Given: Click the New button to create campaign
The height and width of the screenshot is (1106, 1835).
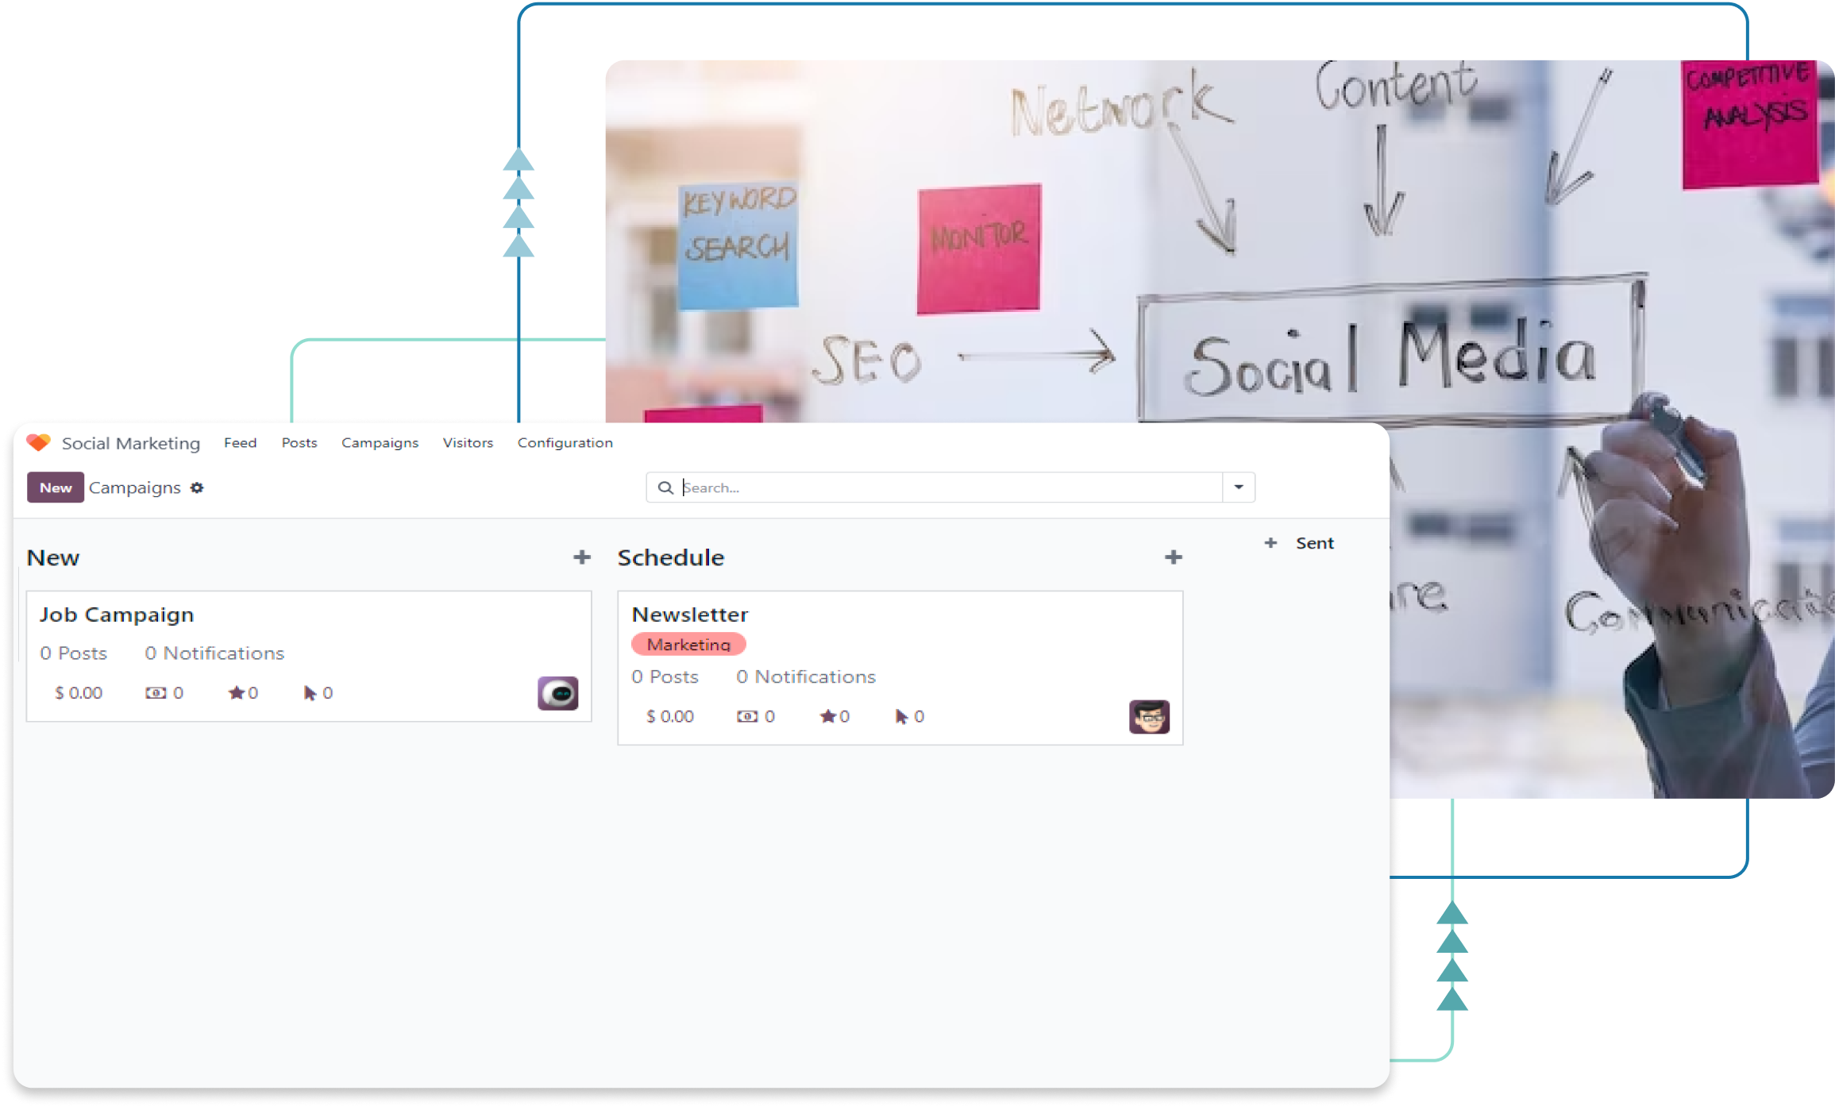Looking at the screenshot, I should pyautogui.click(x=54, y=487).
